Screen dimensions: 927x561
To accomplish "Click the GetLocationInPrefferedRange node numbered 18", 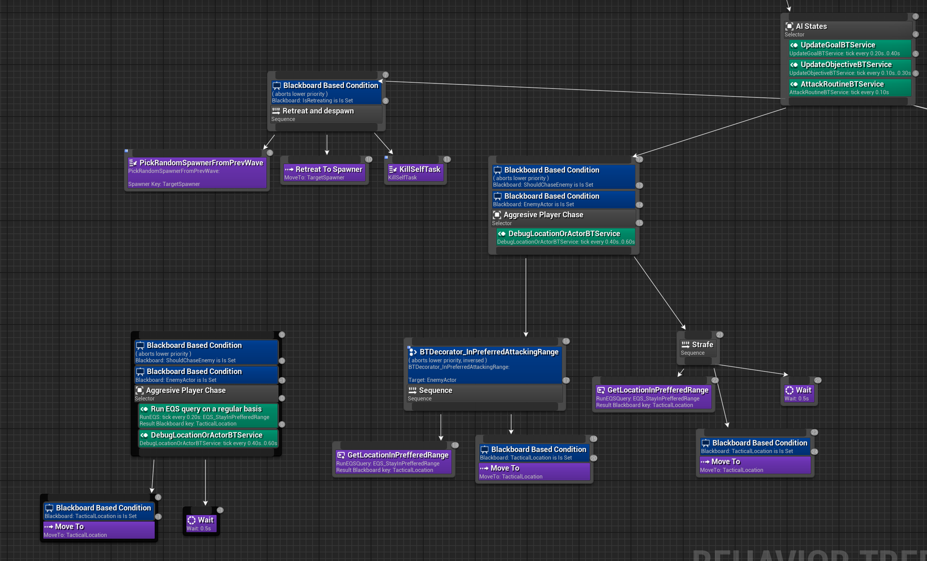I will coord(393,462).
